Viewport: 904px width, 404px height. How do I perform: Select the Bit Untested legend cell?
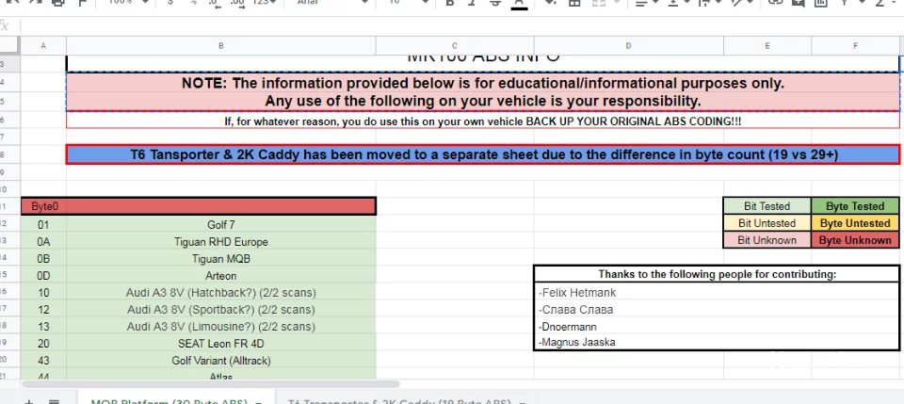coord(767,223)
